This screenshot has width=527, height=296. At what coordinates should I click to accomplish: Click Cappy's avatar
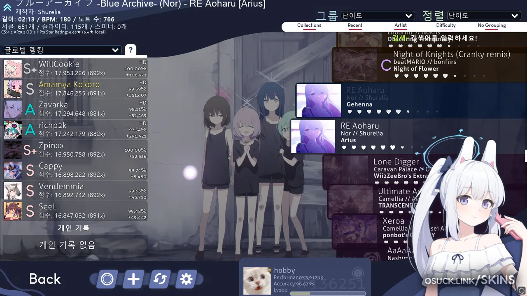(13, 170)
